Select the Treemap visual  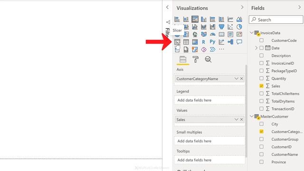(186, 34)
